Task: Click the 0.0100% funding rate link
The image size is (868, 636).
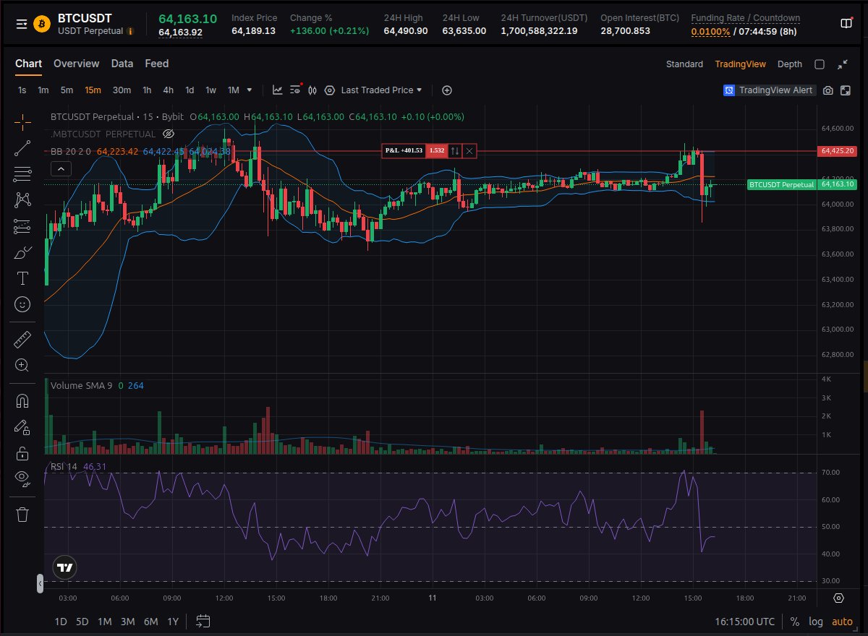Action: 710,32
